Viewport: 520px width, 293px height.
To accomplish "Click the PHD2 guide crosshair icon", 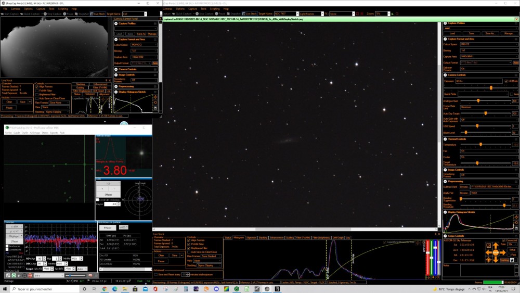I will (x=24, y=275).
